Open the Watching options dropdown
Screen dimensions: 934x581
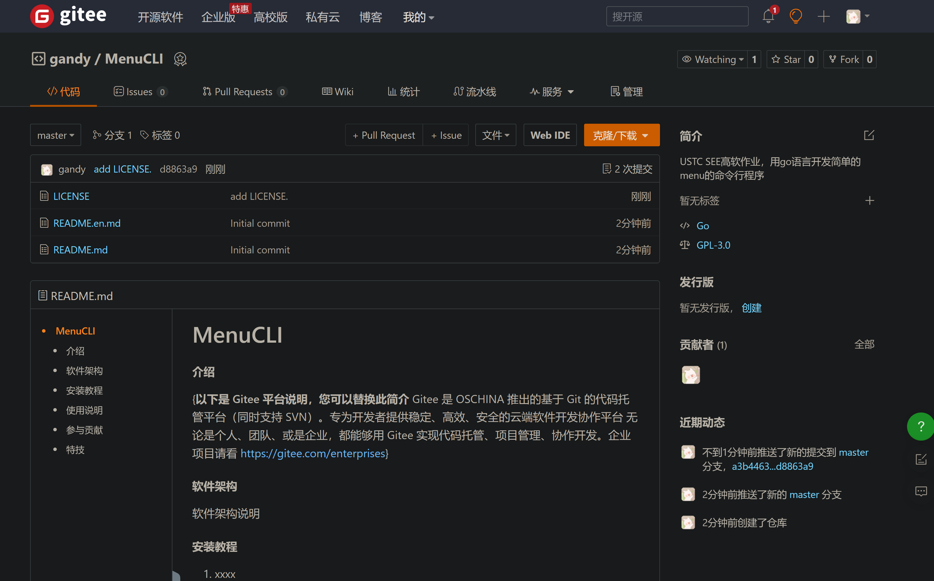coord(713,60)
